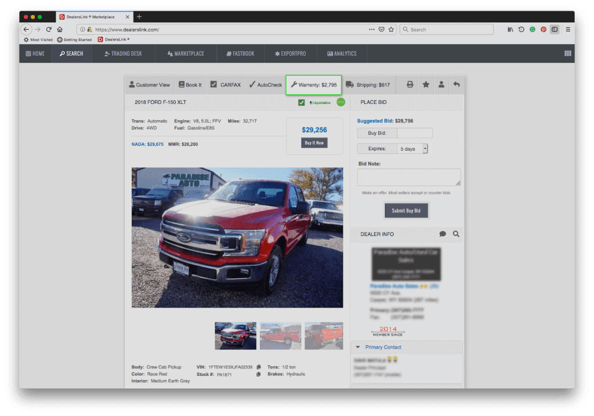Open Shipping: $617 quote
Viewport: 594px width, 416px height.
click(368, 85)
